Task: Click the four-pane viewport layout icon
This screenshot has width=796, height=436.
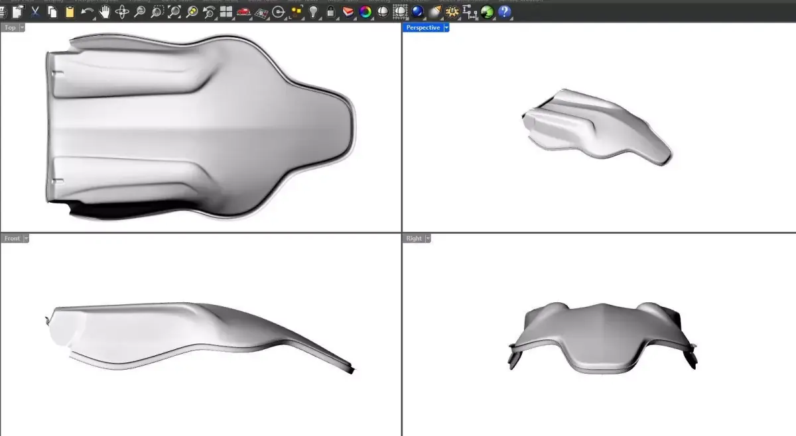Action: [226, 11]
